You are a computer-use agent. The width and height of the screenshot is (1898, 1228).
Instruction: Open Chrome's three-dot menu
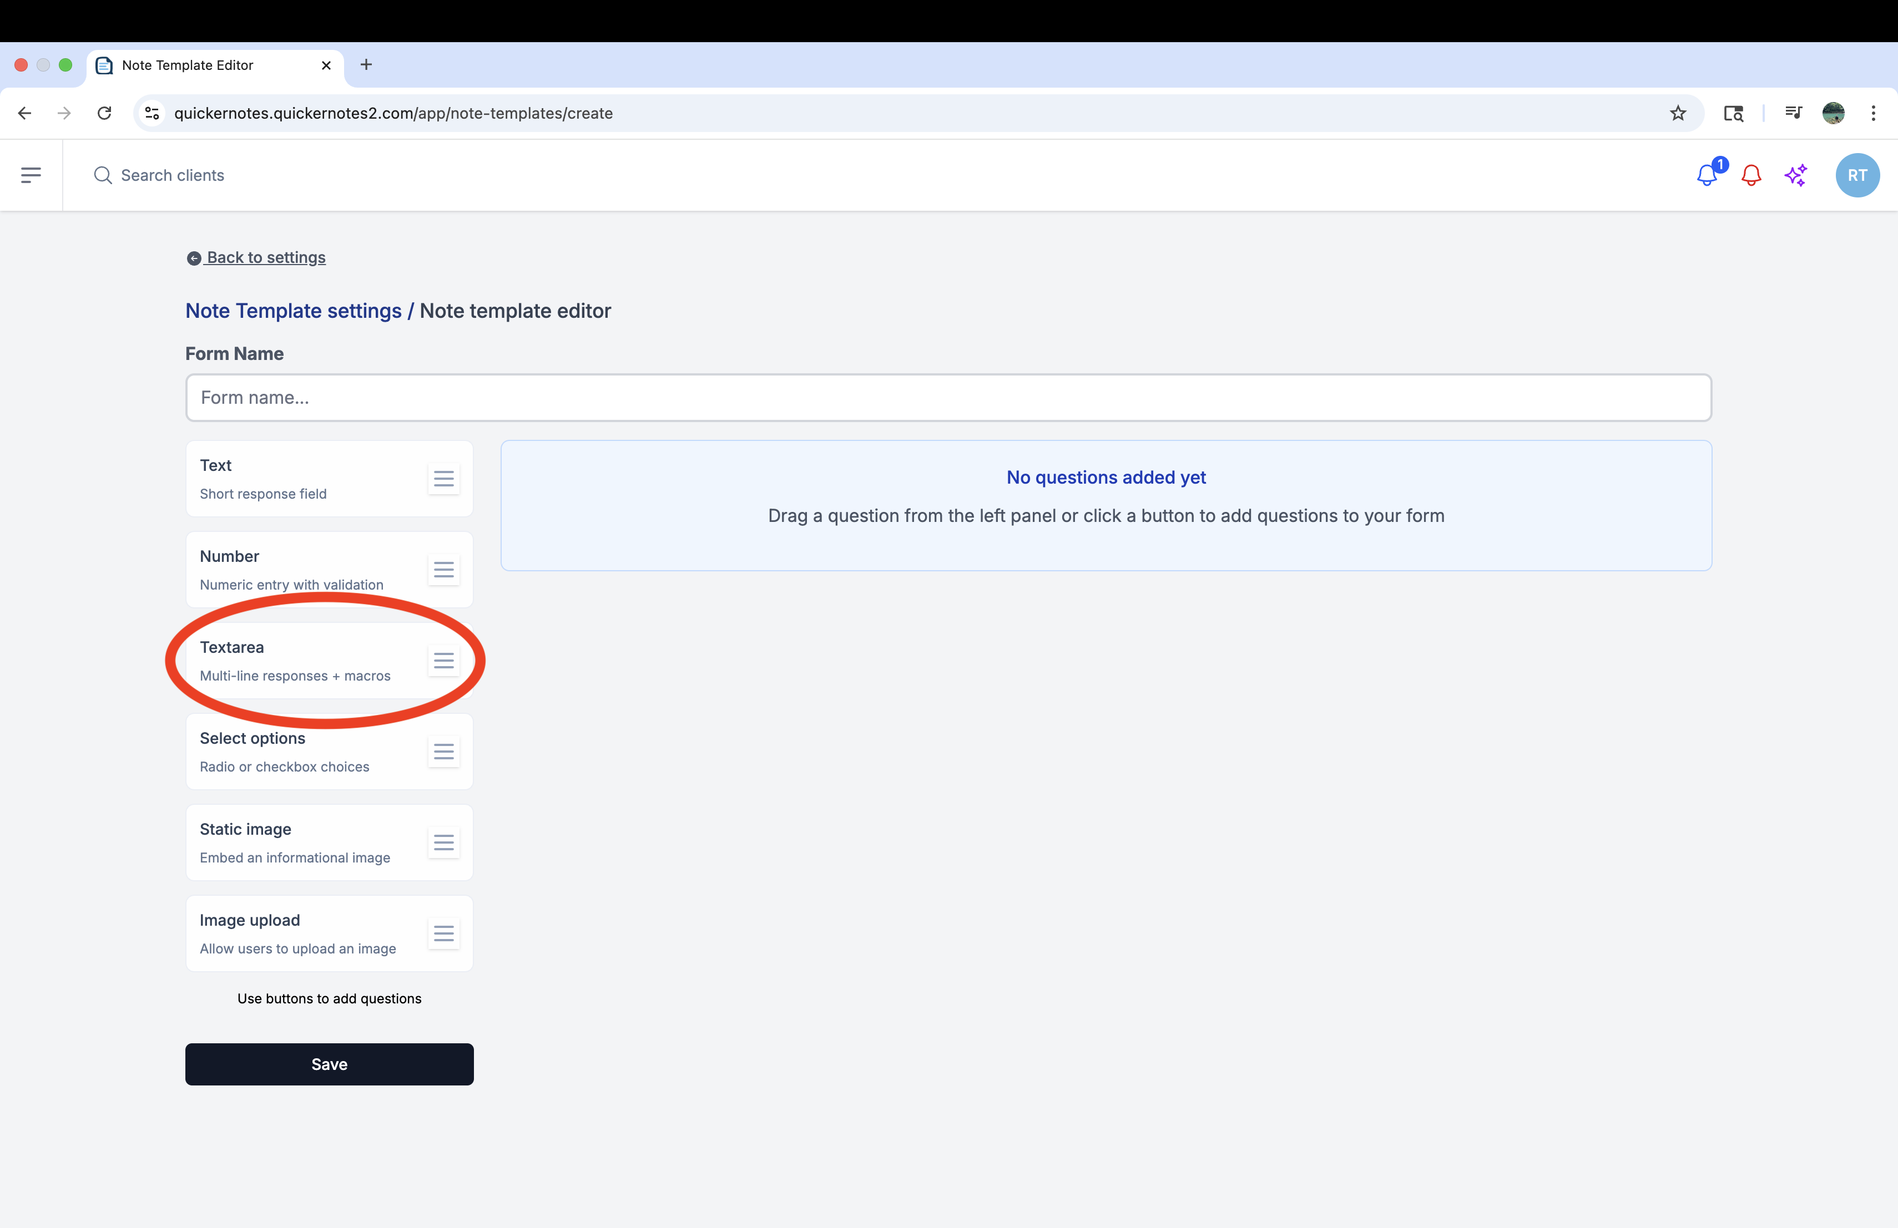1873,113
